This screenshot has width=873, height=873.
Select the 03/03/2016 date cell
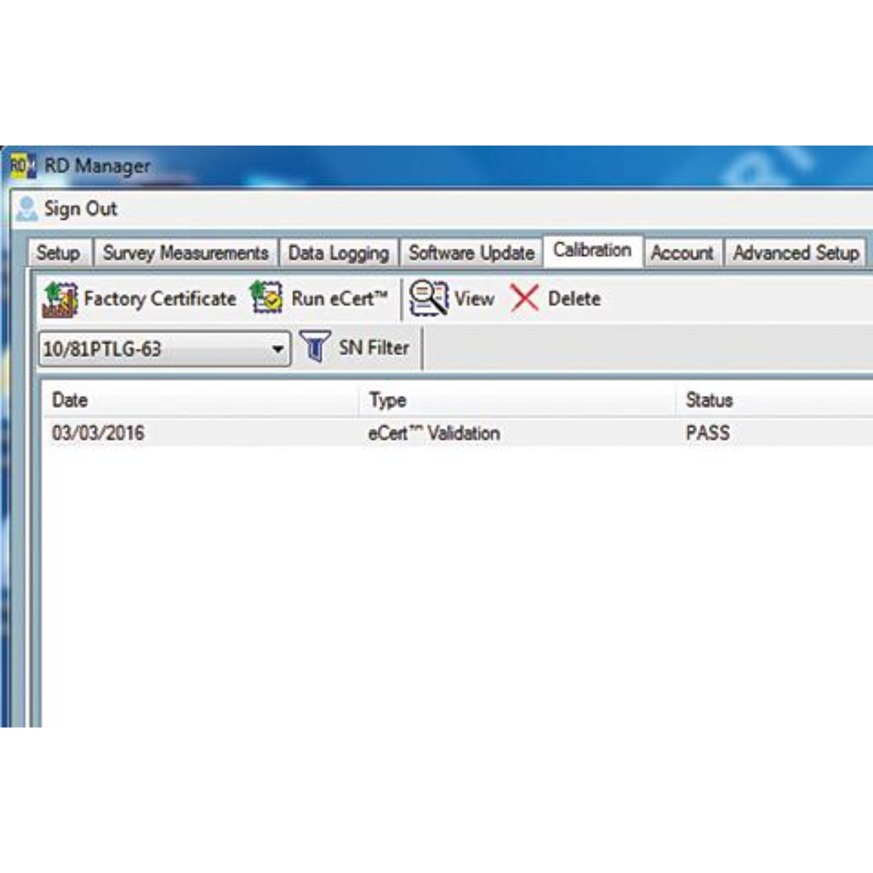click(98, 434)
